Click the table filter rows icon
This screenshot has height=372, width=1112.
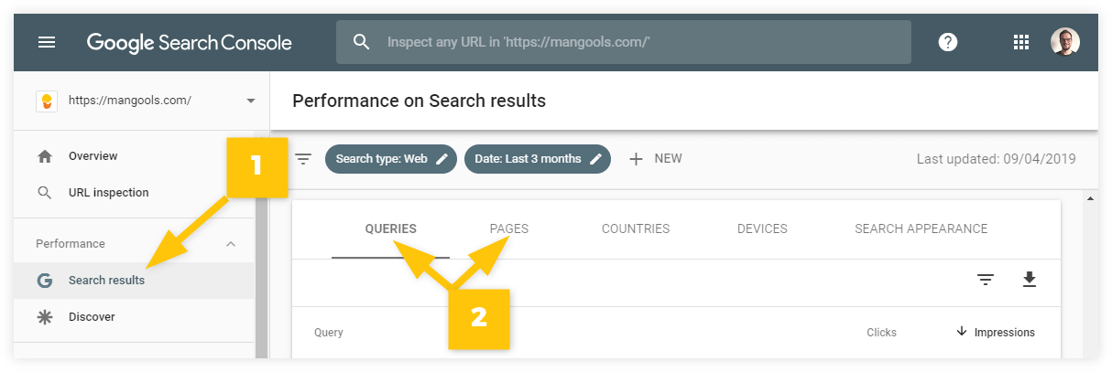tap(986, 280)
